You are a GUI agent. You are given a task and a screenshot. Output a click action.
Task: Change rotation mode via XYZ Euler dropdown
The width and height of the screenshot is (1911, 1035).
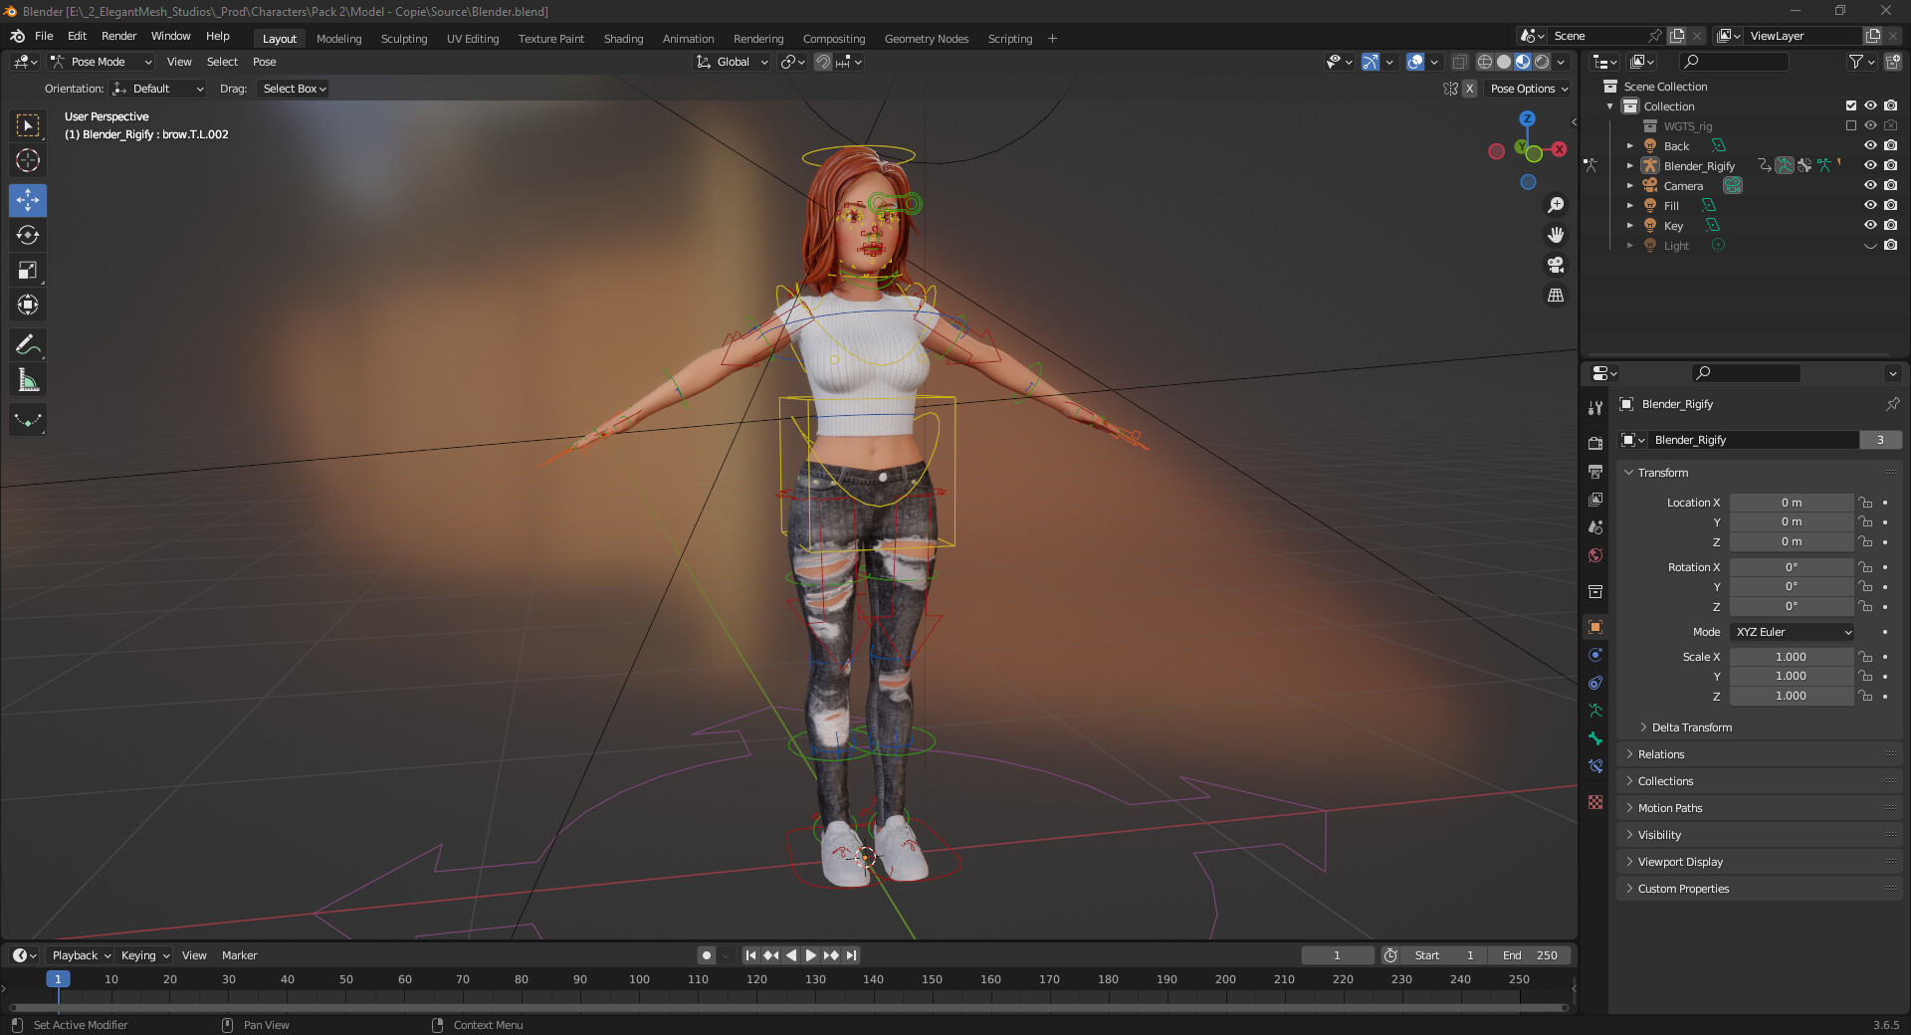(x=1791, y=632)
